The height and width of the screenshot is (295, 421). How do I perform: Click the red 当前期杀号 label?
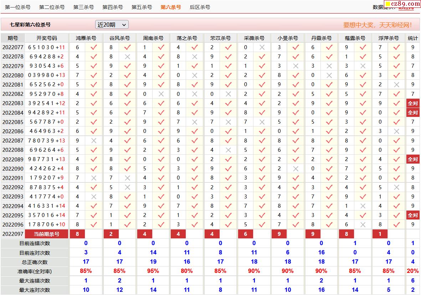[x=46, y=234]
